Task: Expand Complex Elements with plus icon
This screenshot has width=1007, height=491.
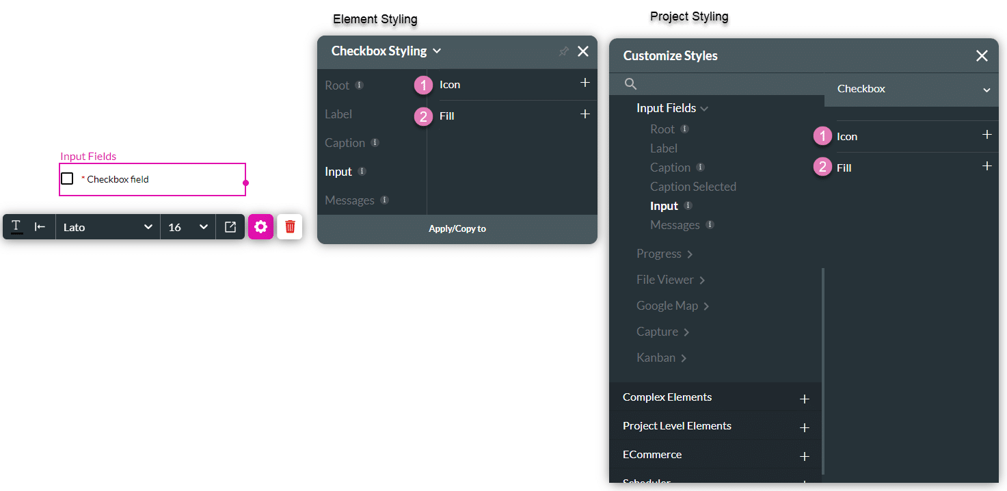Action: pyautogui.click(x=805, y=398)
